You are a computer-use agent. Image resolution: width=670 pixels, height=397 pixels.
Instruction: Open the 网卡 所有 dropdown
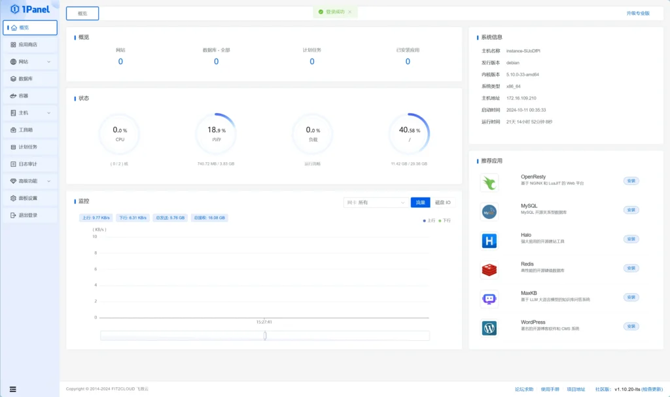(375, 203)
